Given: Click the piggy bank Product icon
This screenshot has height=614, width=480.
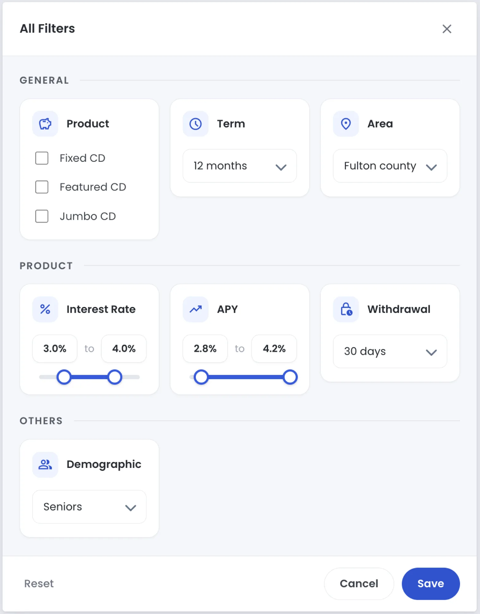Looking at the screenshot, I should click(x=45, y=124).
